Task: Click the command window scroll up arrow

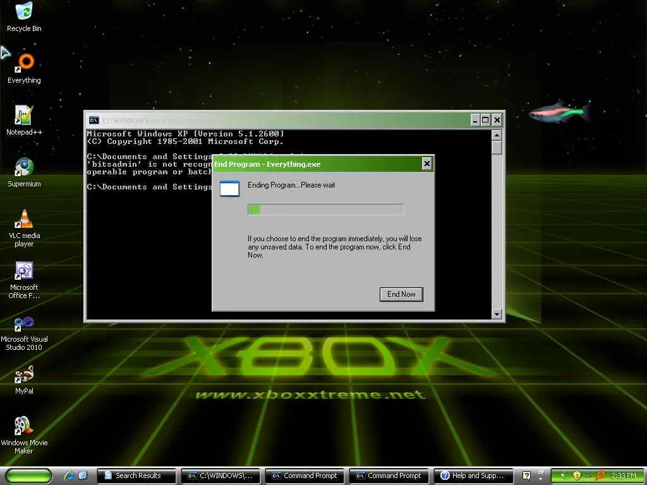Action: [x=497, y=135]
